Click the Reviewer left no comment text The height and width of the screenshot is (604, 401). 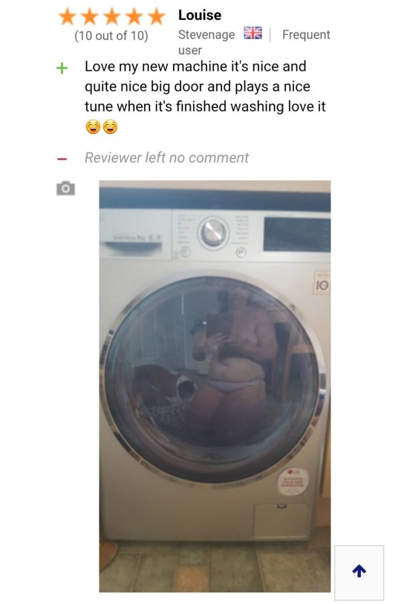(166, 158)
